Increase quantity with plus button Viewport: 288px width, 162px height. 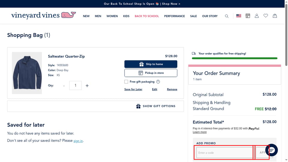point(87,85)
